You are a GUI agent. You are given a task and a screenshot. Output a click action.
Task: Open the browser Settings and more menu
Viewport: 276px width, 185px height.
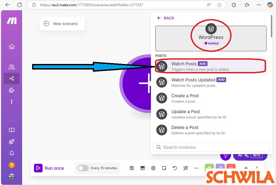pyautogui.click(x=258, y=5)
